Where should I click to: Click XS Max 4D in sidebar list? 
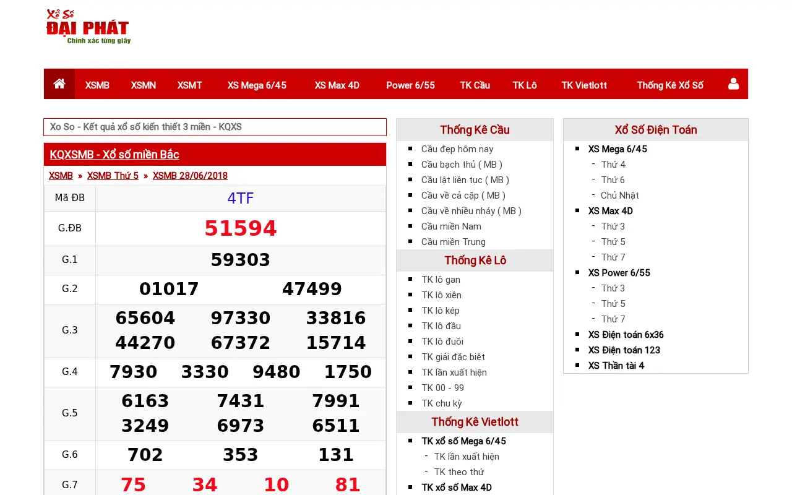click(611, 211)
